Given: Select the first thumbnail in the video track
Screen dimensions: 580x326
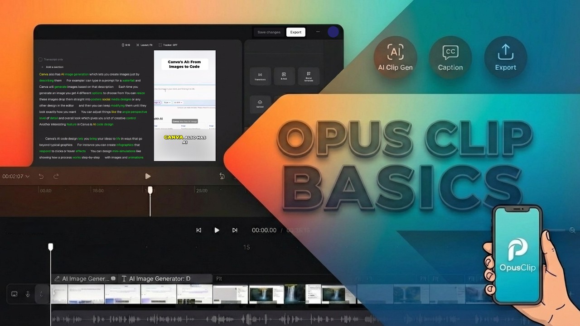Looking at the screenshot, I should tap(59, 294).
